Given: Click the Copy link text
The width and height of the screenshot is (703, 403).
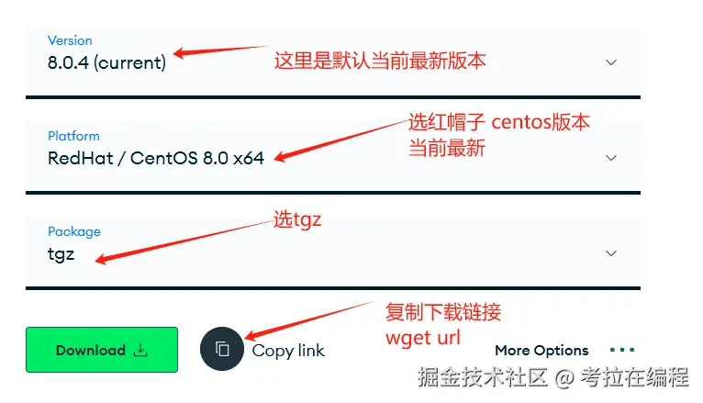Looking at the screenshot, I should 288,351.
